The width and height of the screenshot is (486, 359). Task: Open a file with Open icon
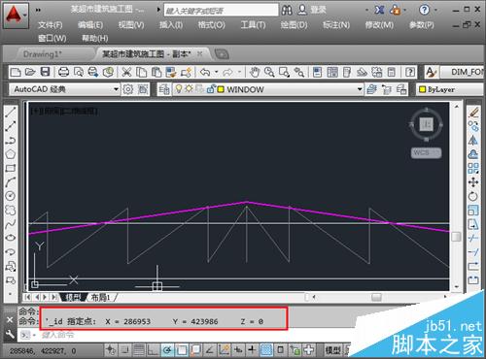[x=30, y=72]
